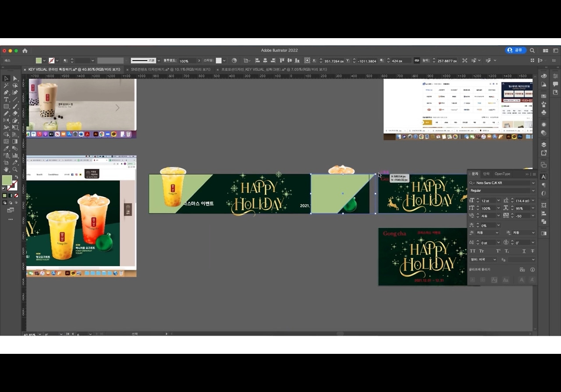
Task: Open the Regular font style dropdown
Action: (x=533, y=191)
